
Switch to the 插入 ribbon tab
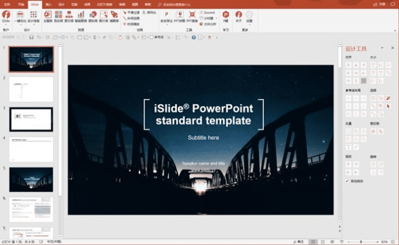pos(48,4)
